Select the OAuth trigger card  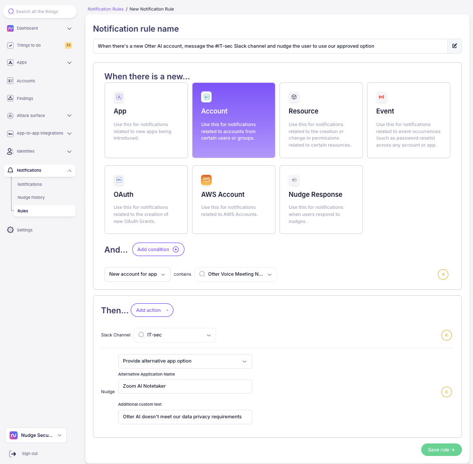(x=146, y=200)
